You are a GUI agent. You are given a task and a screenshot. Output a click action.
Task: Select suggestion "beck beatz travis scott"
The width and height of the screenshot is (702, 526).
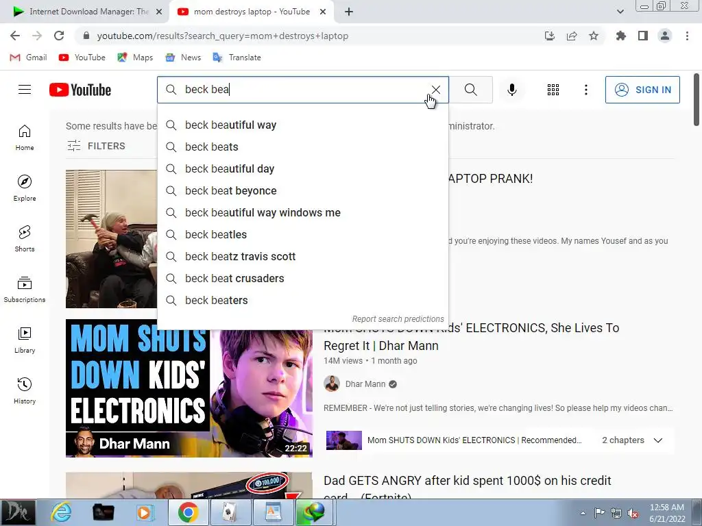coord(302,256)
